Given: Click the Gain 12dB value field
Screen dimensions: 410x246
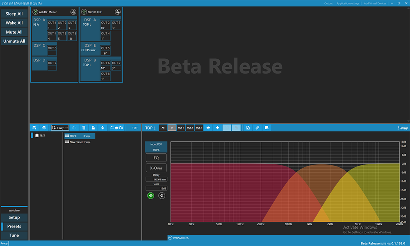Looking at the screenshot, I should 156,188.
